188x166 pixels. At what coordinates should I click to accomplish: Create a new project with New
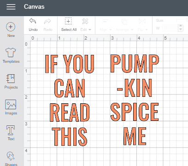pos(11,30)
